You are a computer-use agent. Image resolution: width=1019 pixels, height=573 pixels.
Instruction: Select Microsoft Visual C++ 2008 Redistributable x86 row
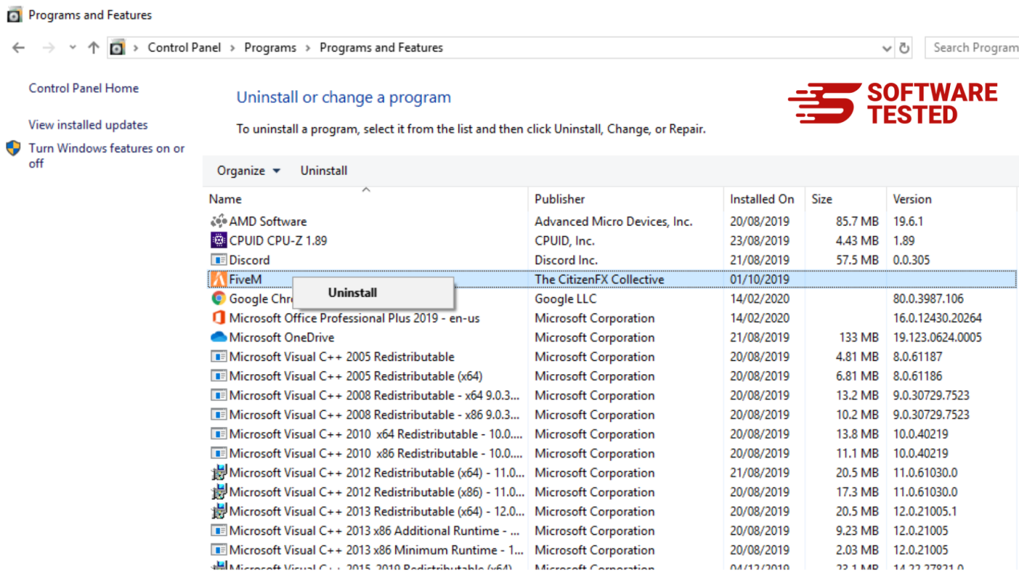[x=612, y=414]
